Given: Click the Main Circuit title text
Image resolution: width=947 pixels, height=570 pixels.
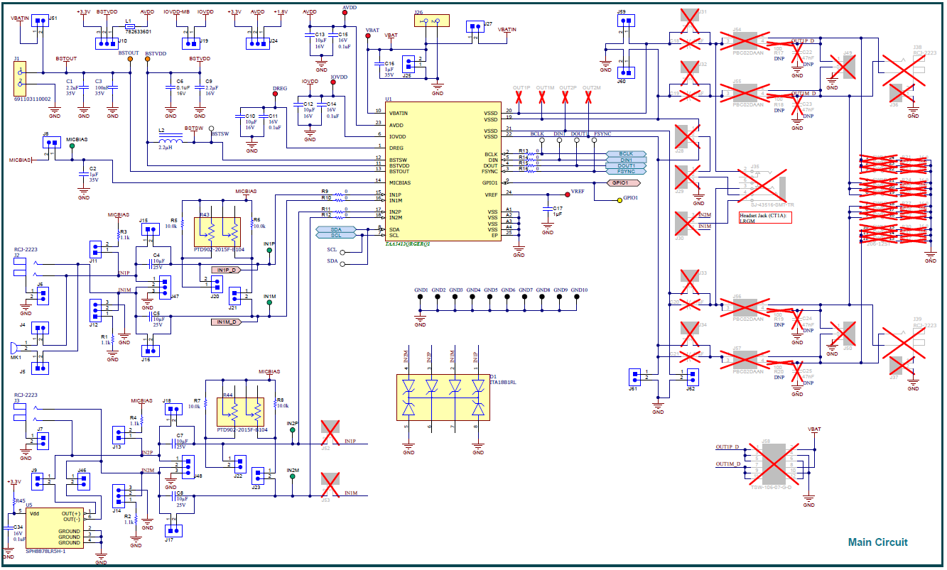Looking at the screenshot, I should 877,542.
